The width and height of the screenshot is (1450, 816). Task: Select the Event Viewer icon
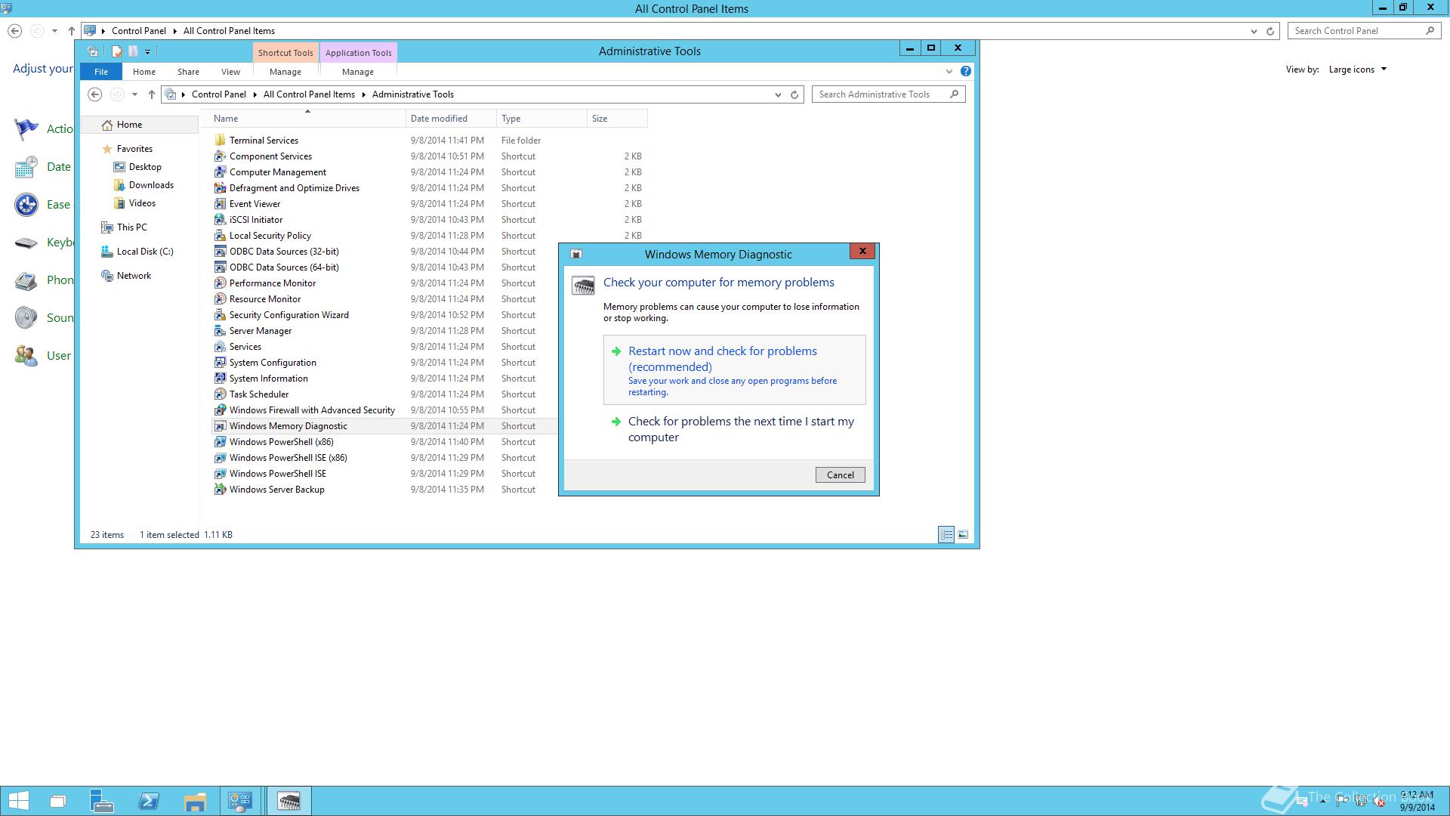220,203
